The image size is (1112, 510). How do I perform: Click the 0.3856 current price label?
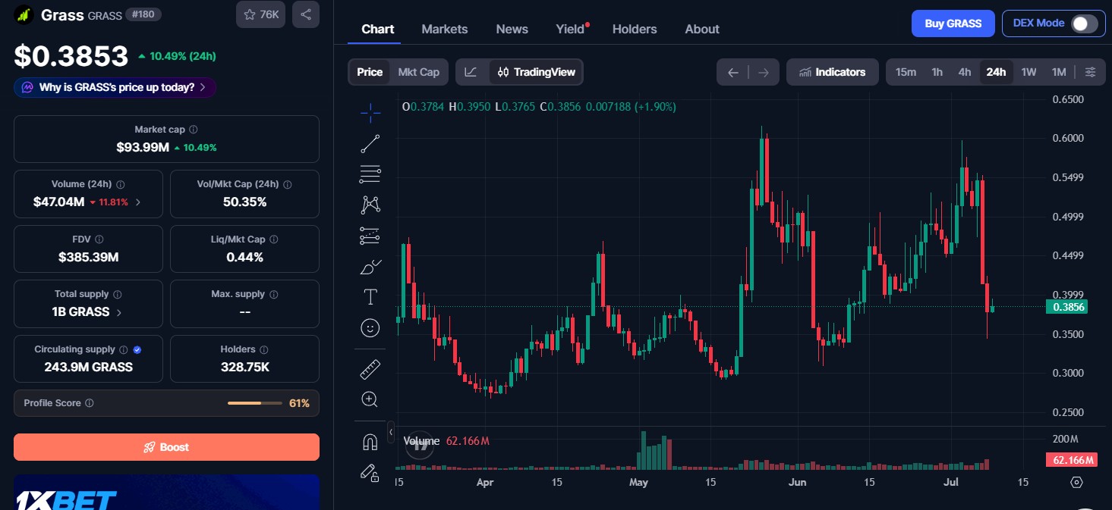pyautogui.click(x=1067, y=307)
